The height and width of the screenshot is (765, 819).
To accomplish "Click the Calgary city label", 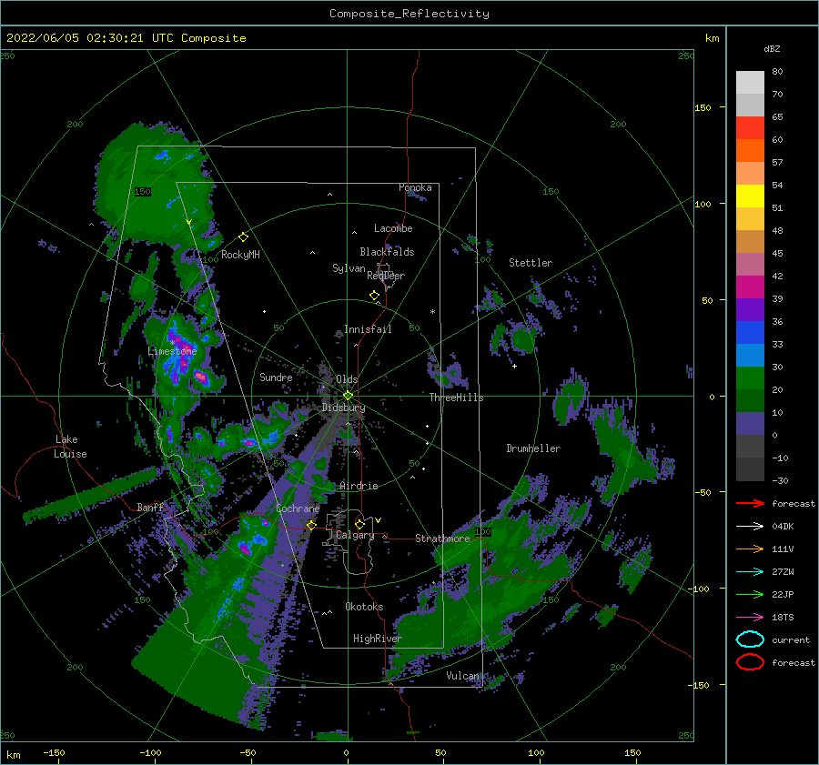I will pyautogui.click(x=355, y=535).
